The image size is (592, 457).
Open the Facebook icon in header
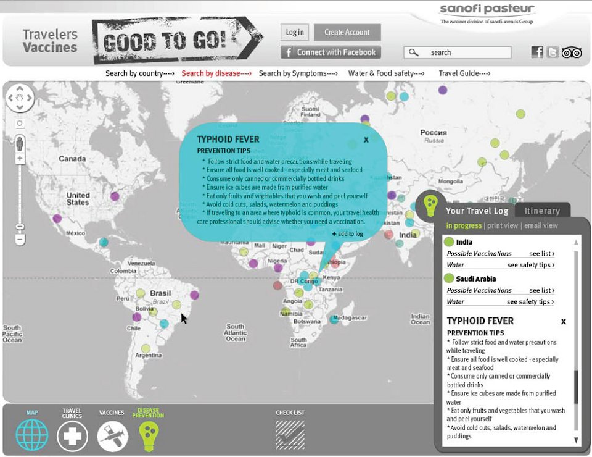(537, 52)
